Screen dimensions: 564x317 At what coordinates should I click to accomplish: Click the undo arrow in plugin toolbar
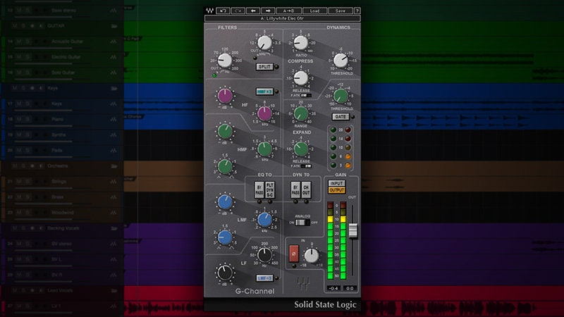(223, 11)
